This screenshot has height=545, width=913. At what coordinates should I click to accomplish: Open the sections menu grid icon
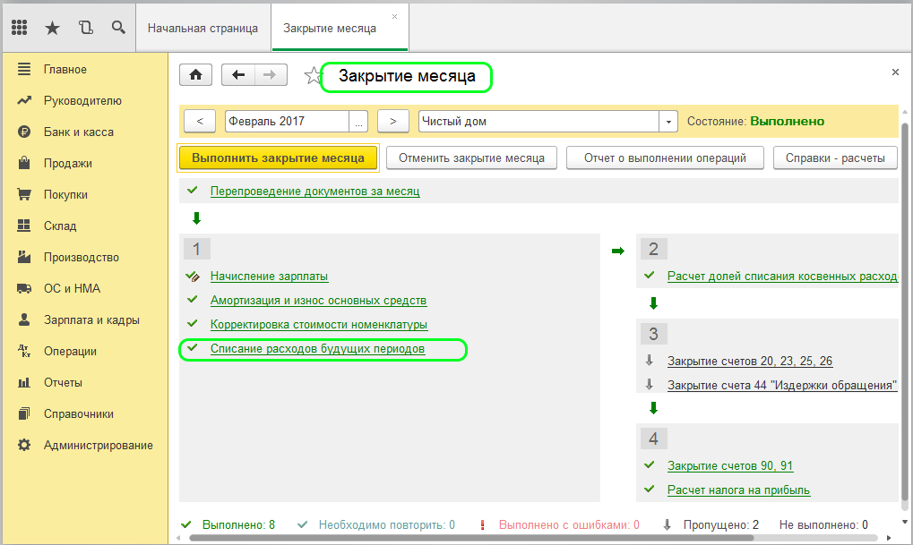[x=19, y=27]
